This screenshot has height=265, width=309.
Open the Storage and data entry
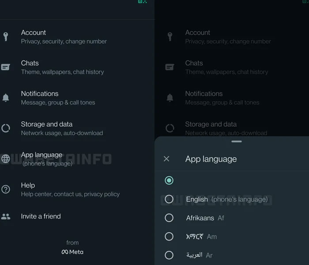(62, 129)
